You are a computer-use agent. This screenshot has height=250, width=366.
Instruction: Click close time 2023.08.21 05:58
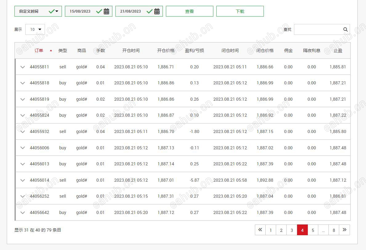click(x=230, y=180)
